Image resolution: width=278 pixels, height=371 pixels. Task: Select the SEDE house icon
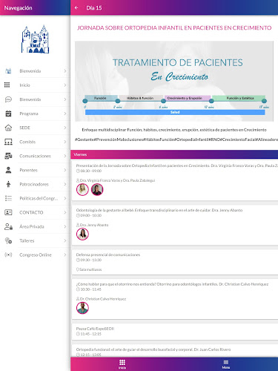8,128
